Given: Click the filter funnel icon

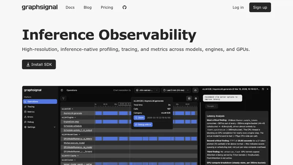Looking at the screenshot, I should click(63, 98).
